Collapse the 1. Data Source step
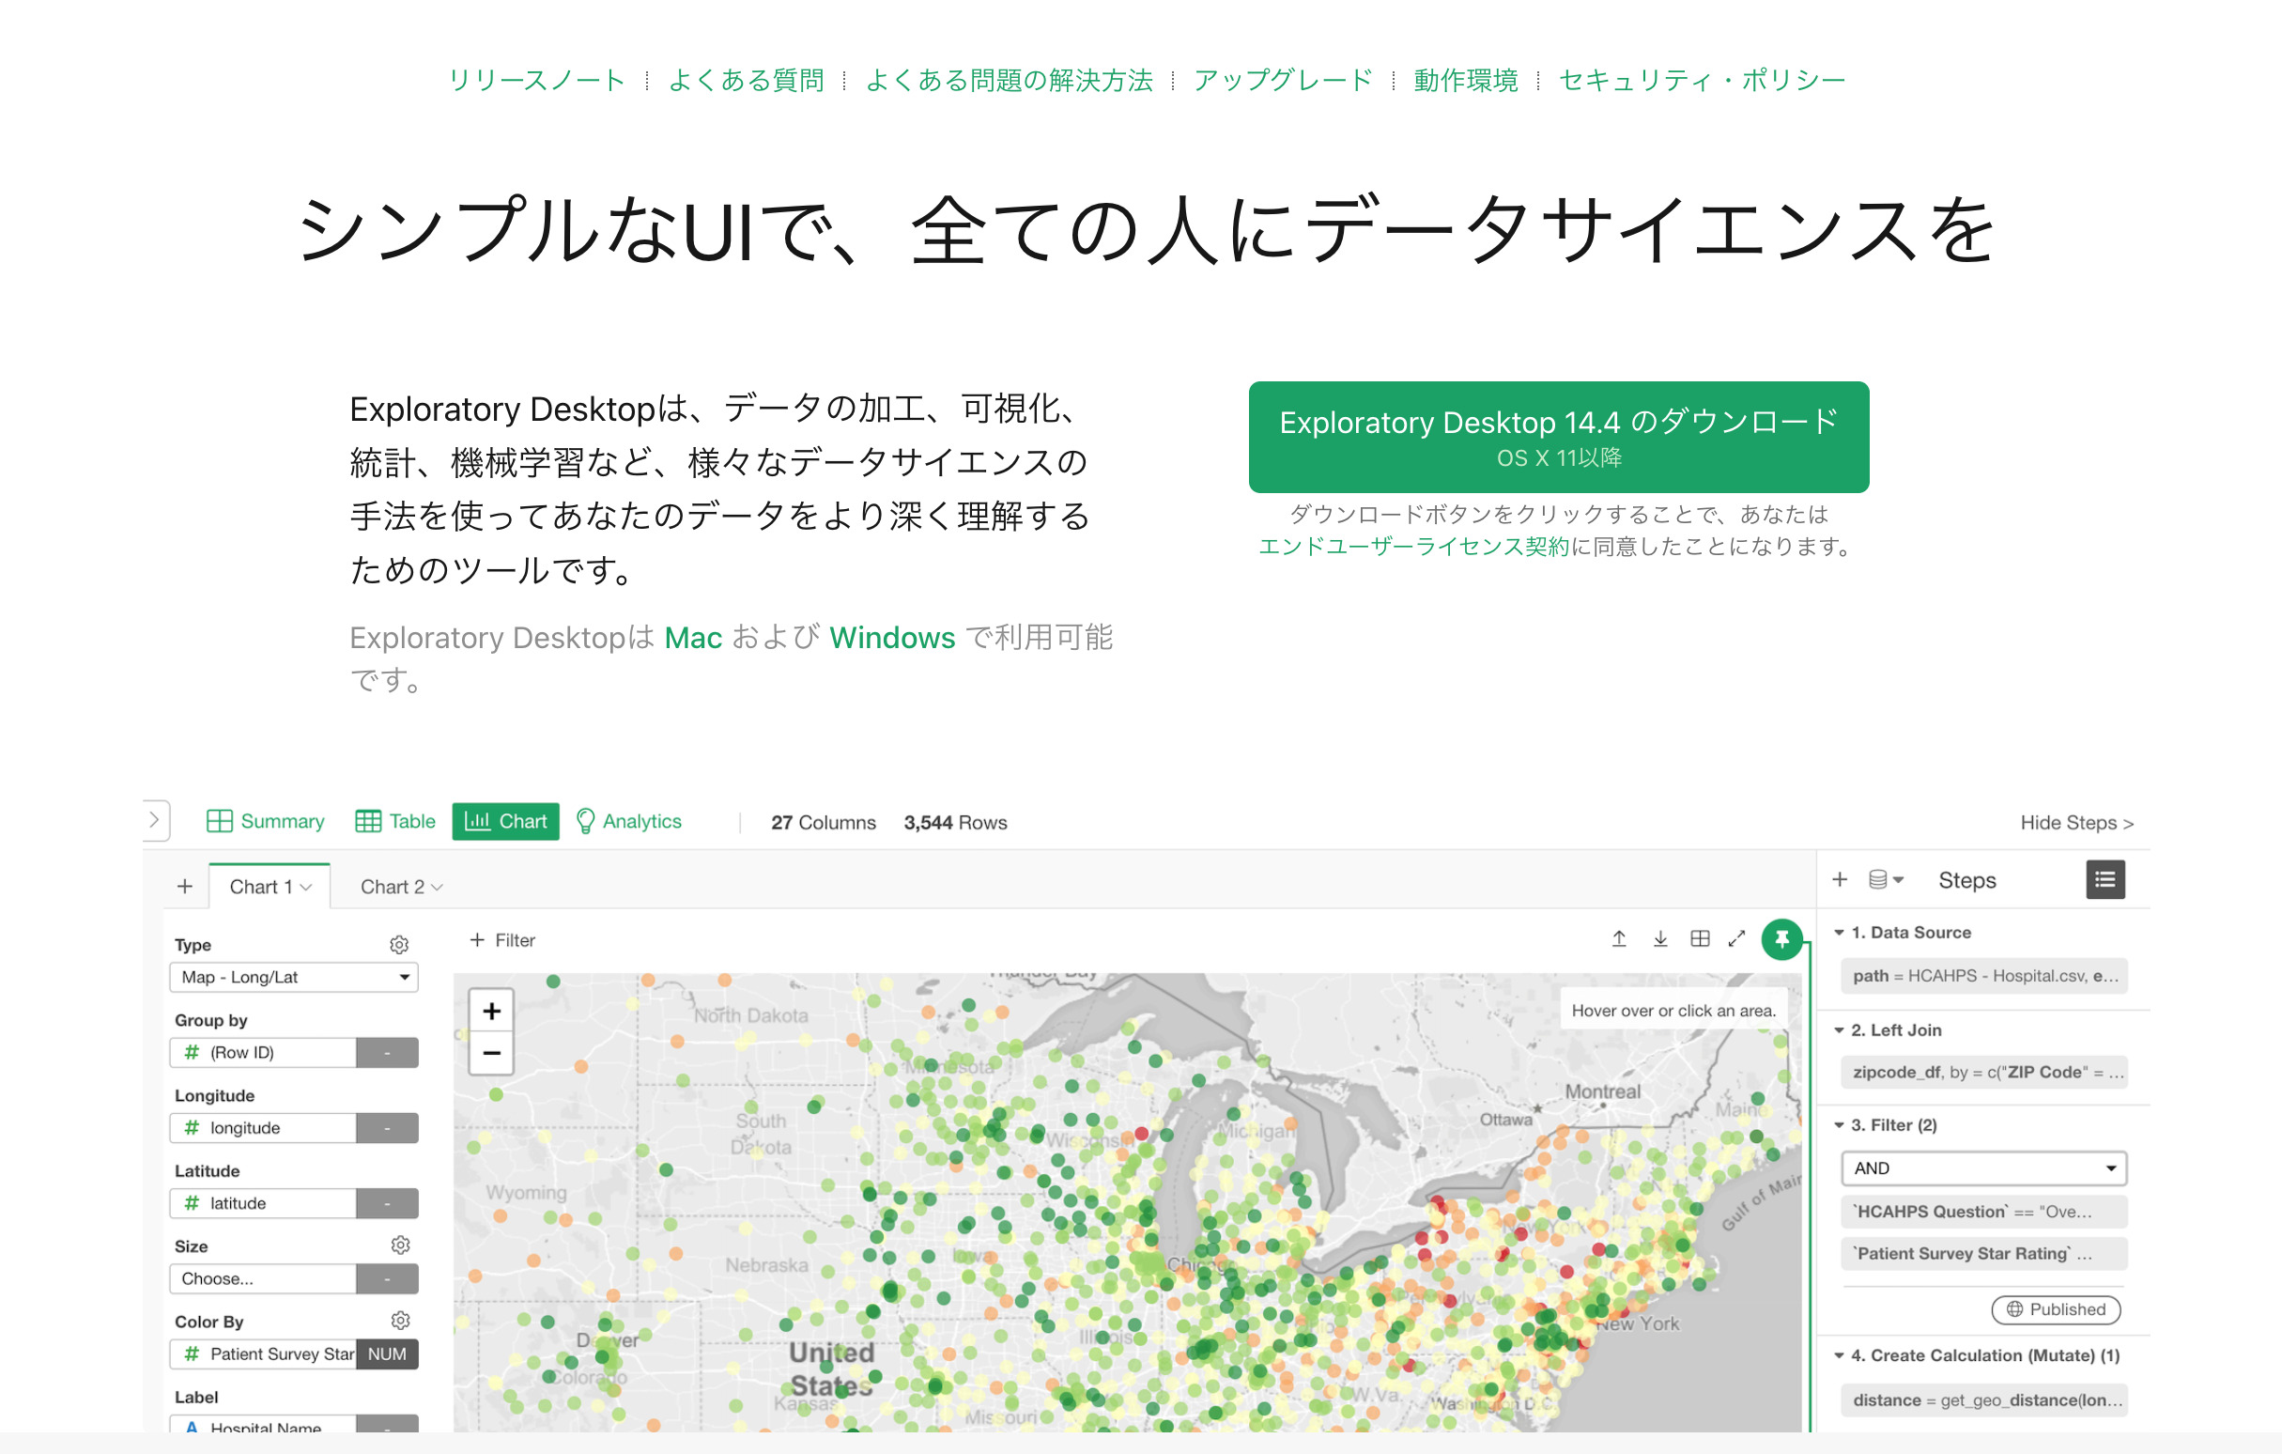Image resolution: width=2282 pixels, height=1454 pixels. tap(1839, 933)
